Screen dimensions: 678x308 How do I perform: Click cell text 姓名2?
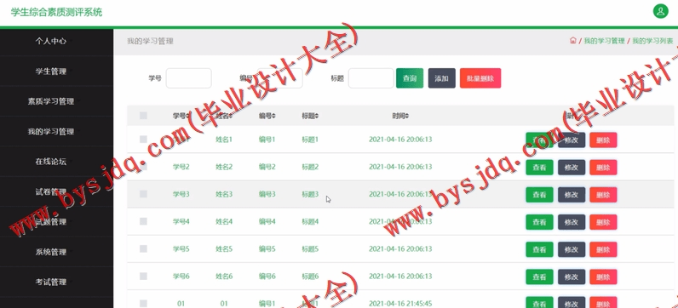pyautogui.click(x=224, y=167)
